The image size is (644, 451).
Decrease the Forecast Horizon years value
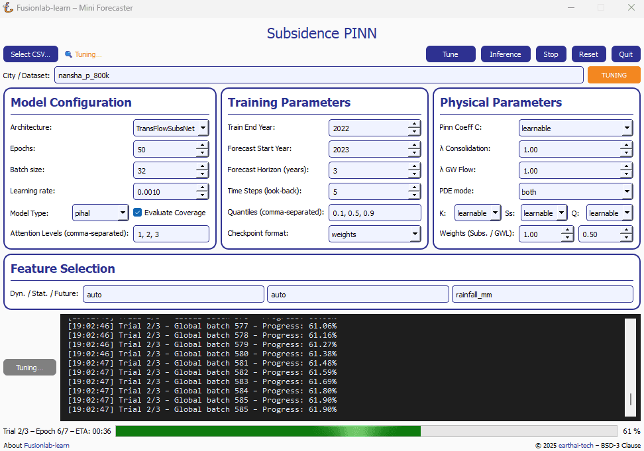tap(414, 174)
